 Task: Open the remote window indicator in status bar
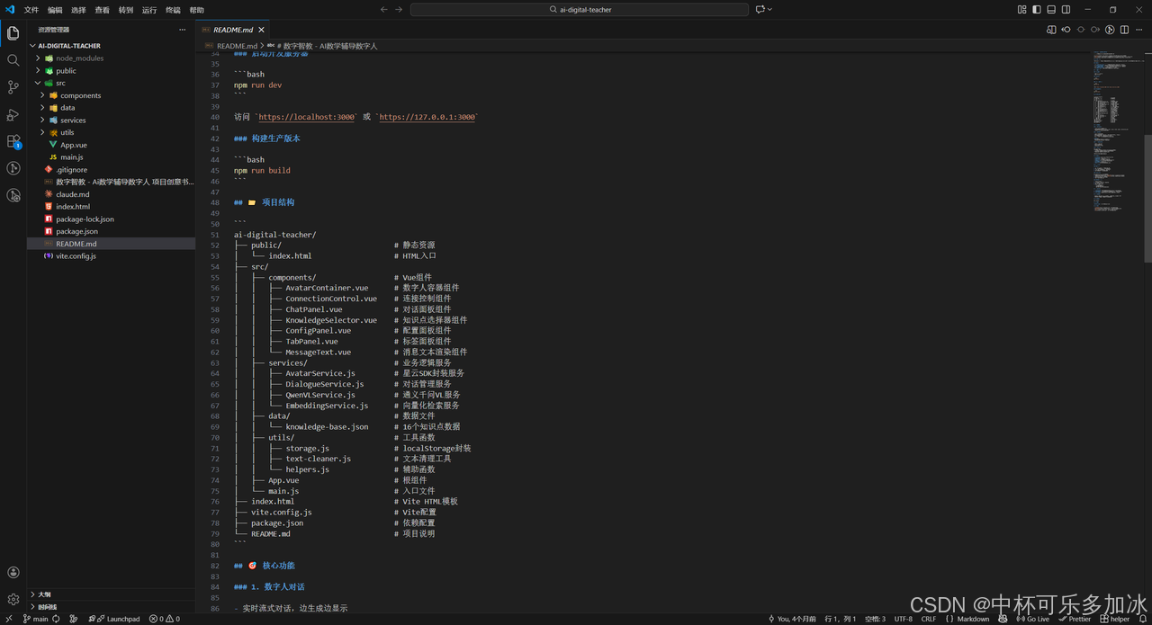pos(7,619)
